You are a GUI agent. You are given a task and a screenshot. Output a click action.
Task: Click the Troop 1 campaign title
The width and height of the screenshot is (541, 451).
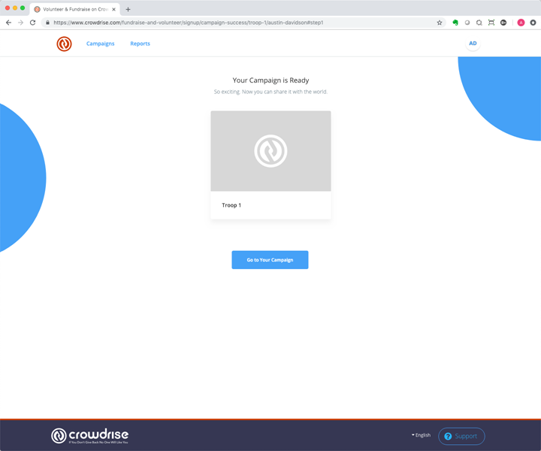pyautogui.click(x=231, y=205)
